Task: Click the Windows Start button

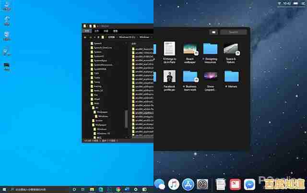Action: [4, 190]
